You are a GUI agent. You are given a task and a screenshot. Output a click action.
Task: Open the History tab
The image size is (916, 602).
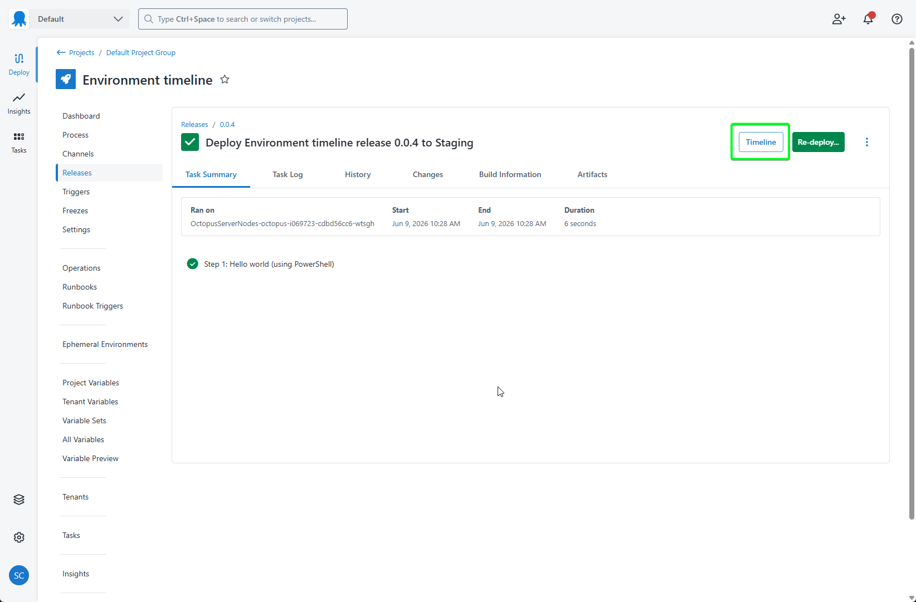(x=358, y=174)
